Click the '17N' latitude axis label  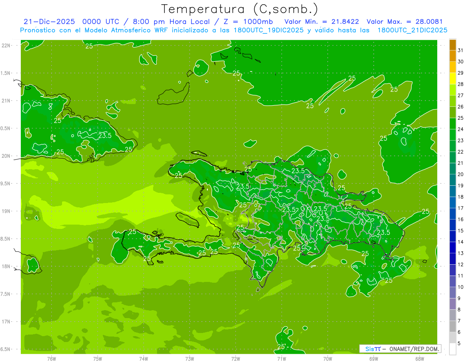click(6, 322)
